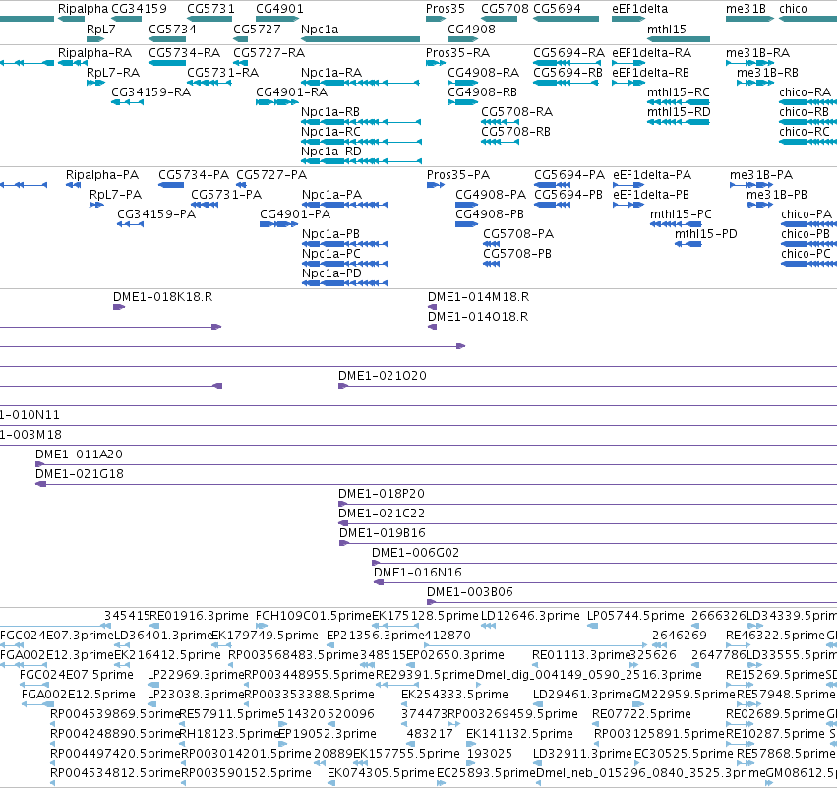Select the FGH109C01.5prime EST label
The image size is (837, 788).
(x=314, y=616)
